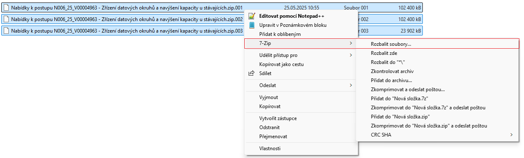The width and height of the screenshot is (524, 158).
Task: Choose the Sdílet menu entry
Action: tap(301, 73)
